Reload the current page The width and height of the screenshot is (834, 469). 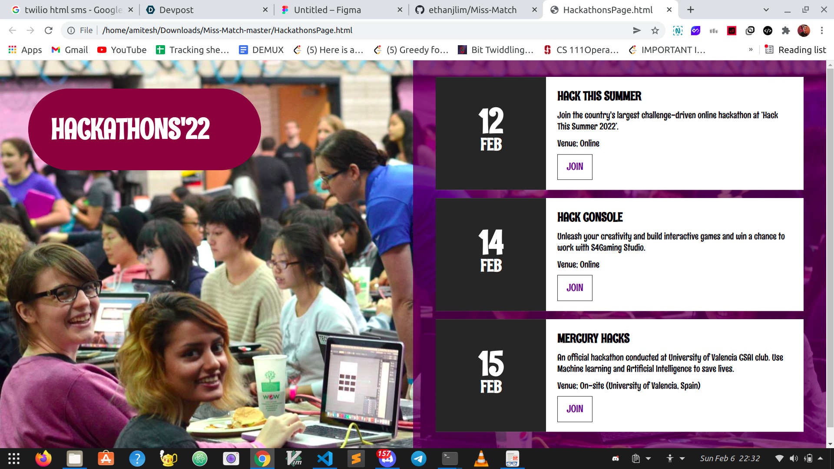49,30
